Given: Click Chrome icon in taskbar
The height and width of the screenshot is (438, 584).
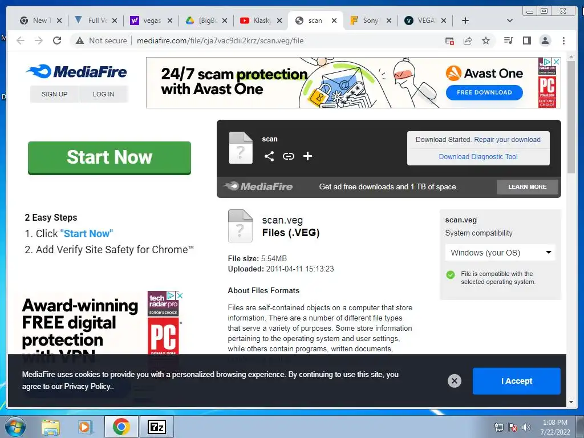Looking at the screenshot, I should click(121, 427).
